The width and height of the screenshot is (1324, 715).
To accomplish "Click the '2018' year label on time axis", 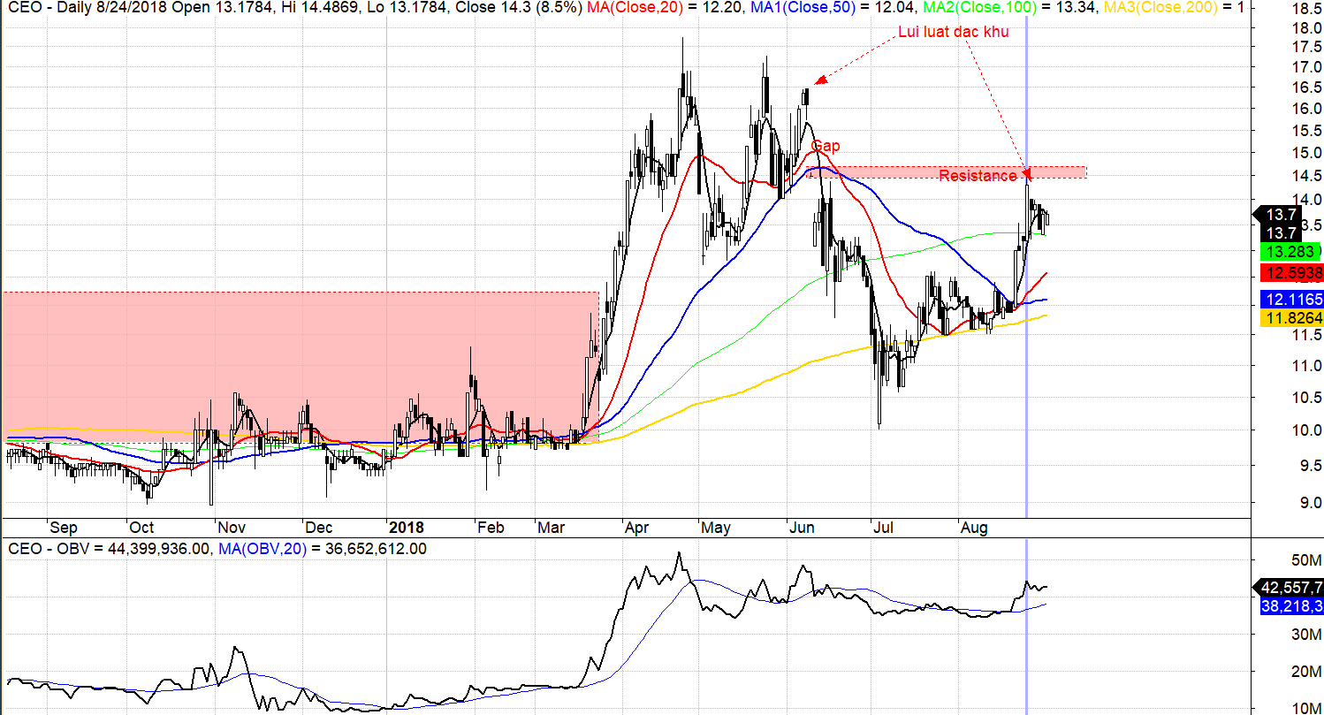I will coord(407,528).
